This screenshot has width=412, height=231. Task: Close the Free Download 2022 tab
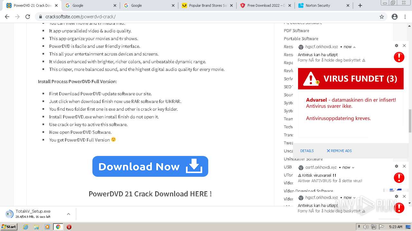(290, 5)
